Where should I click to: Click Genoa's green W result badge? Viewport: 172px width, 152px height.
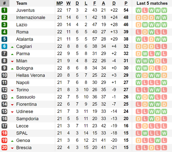point(158,140)
